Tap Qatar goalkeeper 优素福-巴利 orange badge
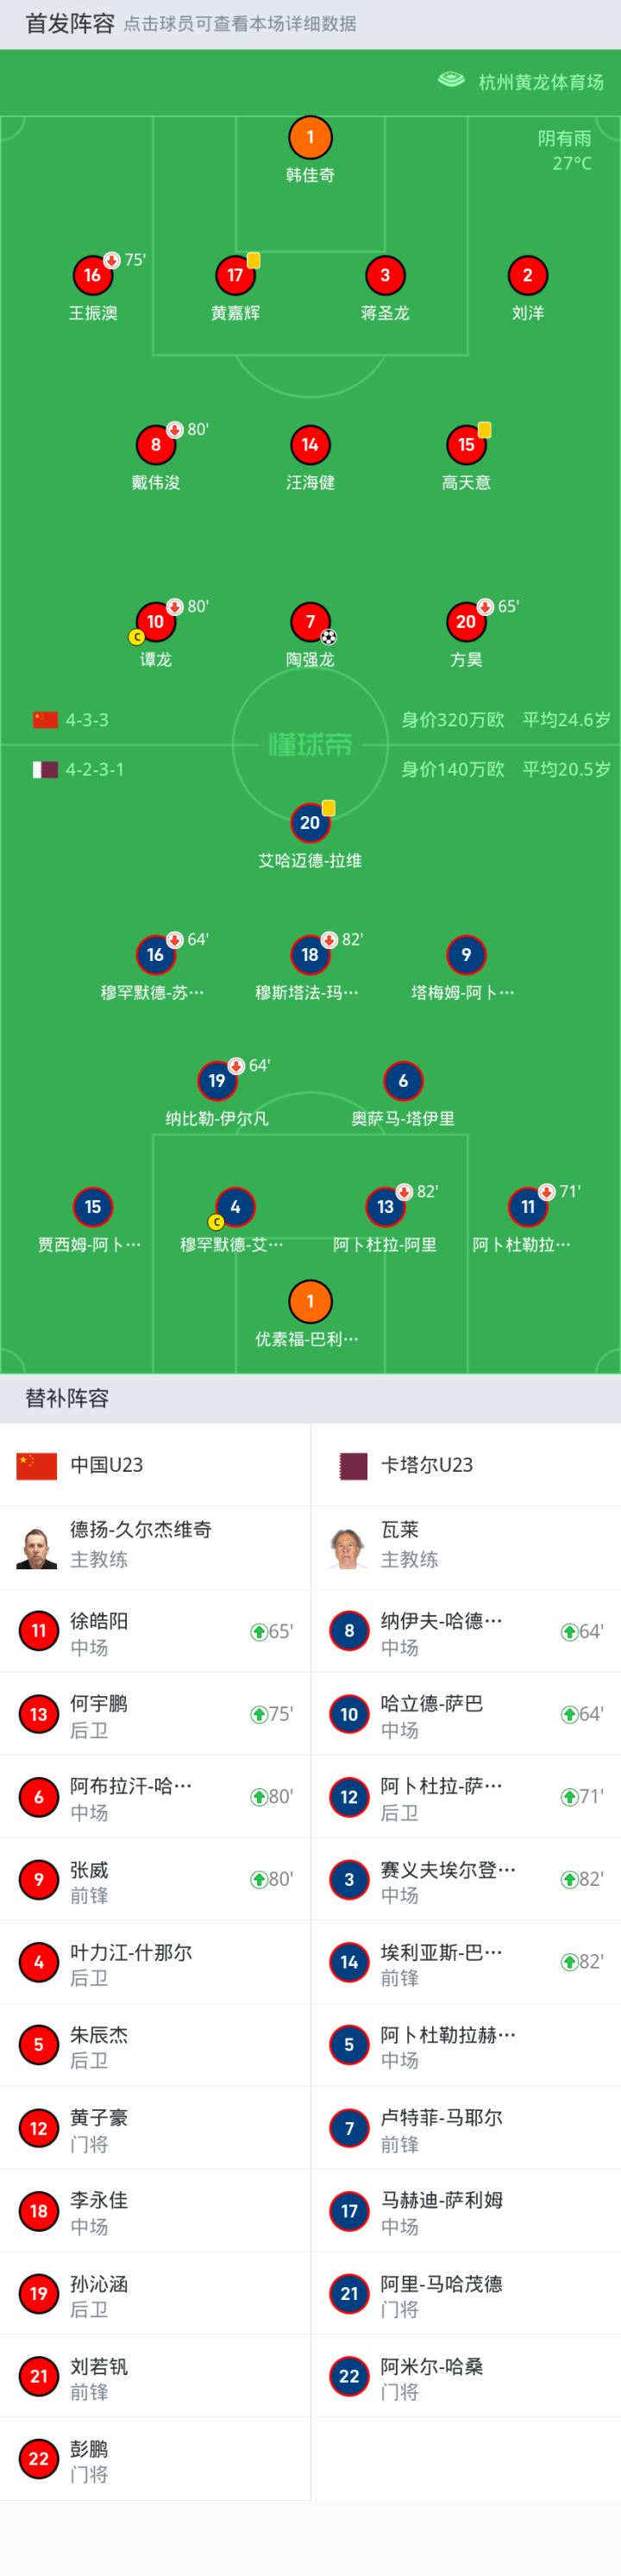Viewport: 621px width, 2576px height. click(310, 1301)
